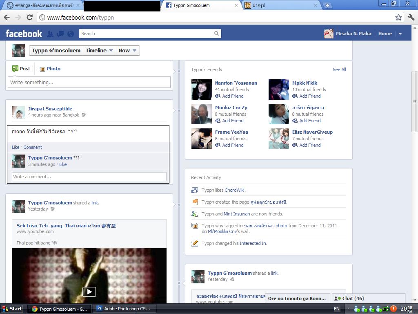
Task: Open Misaka N. Maka profile link
Action: pyautogui.click(x=348, y=34)
